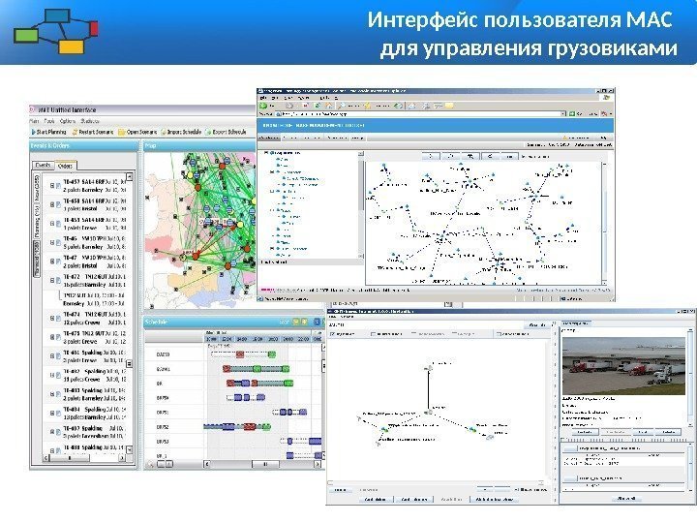Click the magnifier icon below the schedule

coord(151,464)
